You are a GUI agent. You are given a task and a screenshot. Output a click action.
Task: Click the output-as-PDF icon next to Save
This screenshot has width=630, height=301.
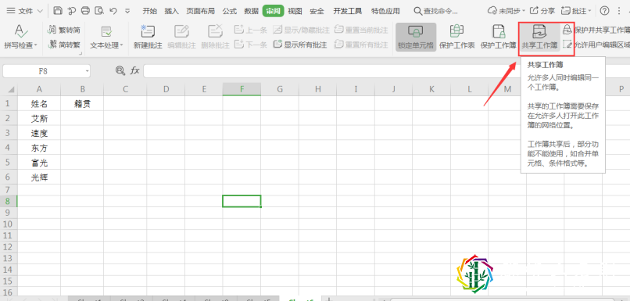(x=71, y=11)
